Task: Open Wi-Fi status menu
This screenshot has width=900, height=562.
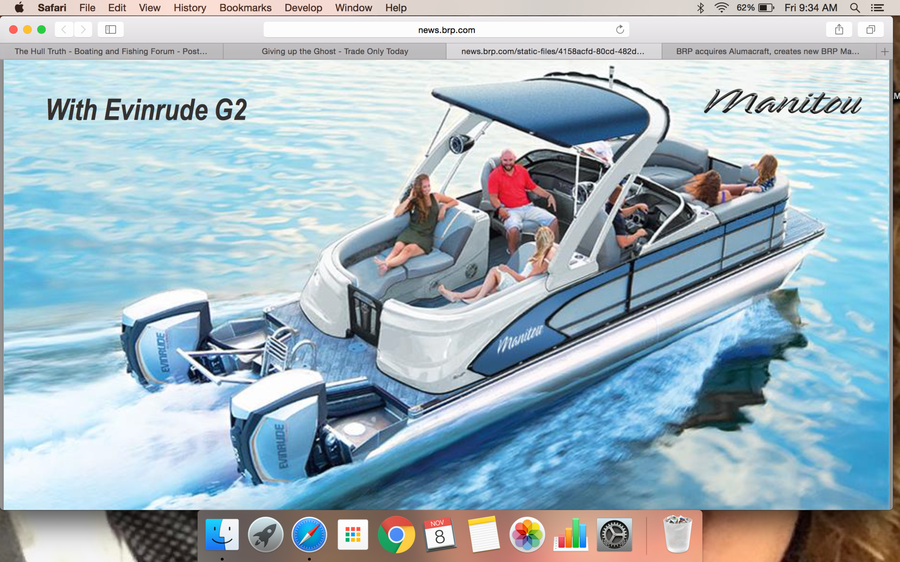Action: 721,8
